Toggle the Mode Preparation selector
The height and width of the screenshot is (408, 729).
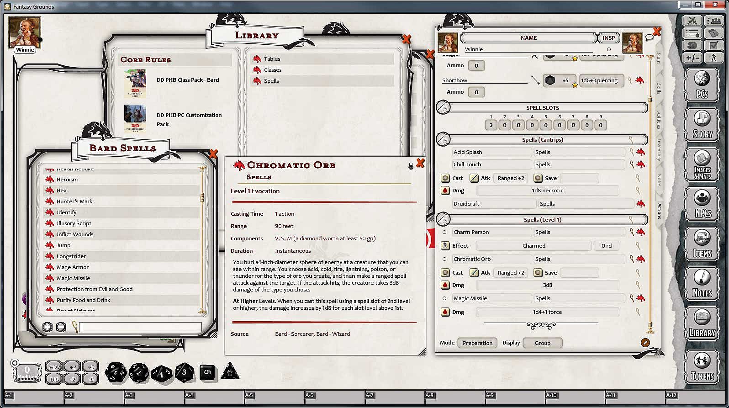(477, 343)
